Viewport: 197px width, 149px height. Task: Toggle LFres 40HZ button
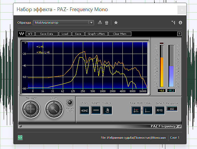click(85, 110)
